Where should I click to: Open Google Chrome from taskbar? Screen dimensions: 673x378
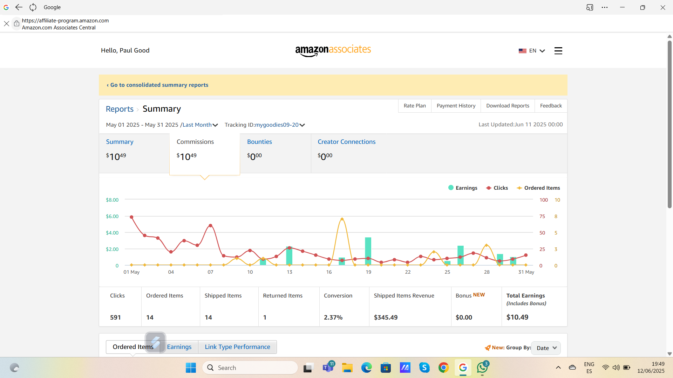click(443, 367)
